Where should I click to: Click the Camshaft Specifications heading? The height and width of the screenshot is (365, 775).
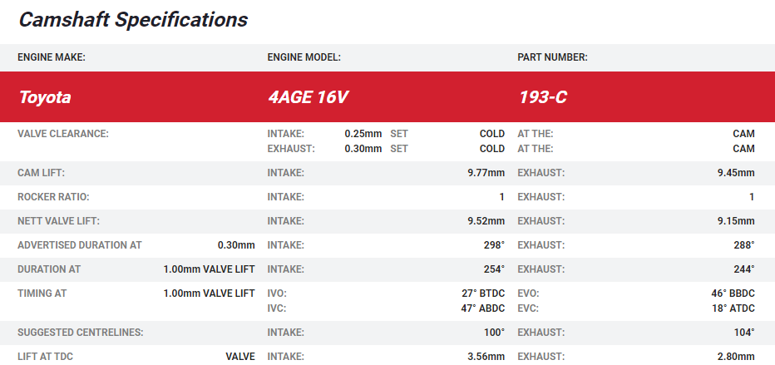pos(133,19)
